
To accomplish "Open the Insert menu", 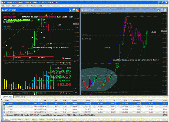I will (x=14, y=6).
